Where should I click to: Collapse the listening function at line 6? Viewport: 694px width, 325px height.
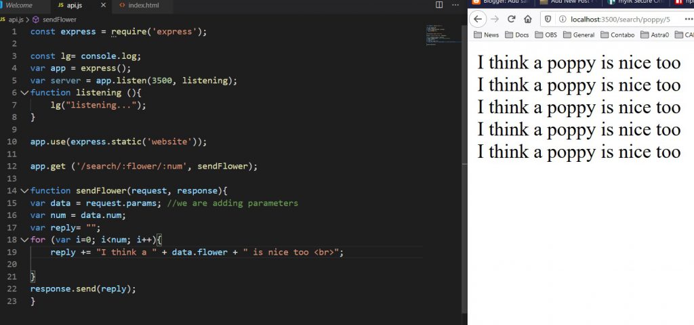[24, 93]
